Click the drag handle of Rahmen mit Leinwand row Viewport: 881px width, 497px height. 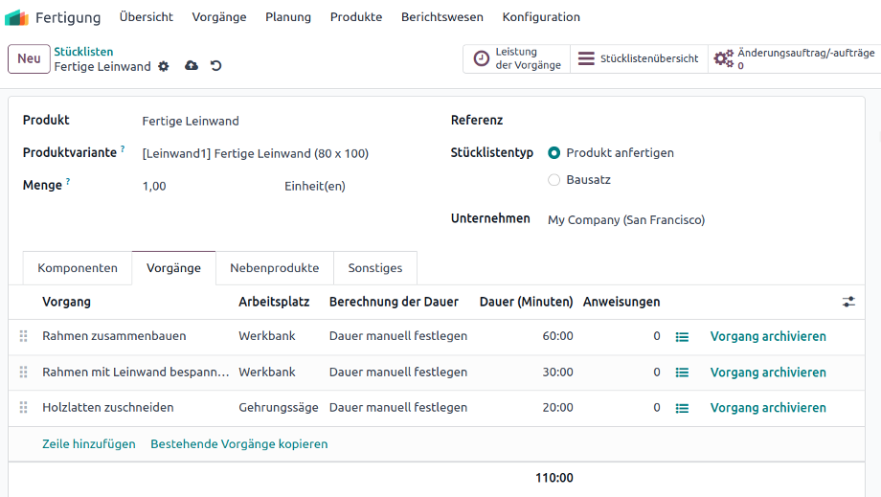(24, 372)
